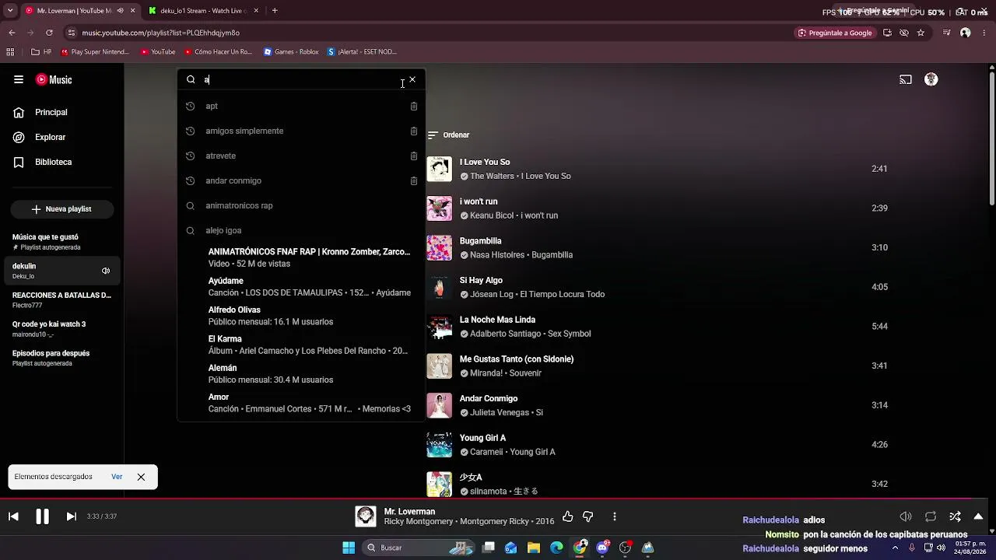The image size is (996, 560).
Task: Open El Karma album suggestion
Action: [x=301, y=345]
